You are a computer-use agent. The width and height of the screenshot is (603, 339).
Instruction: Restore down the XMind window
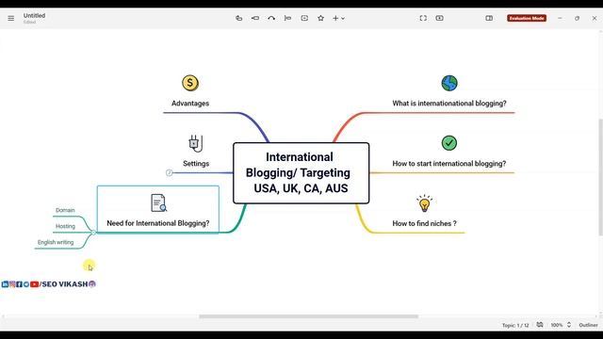[x=577, y=18]
